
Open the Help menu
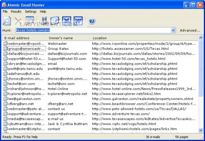(43, 11)
